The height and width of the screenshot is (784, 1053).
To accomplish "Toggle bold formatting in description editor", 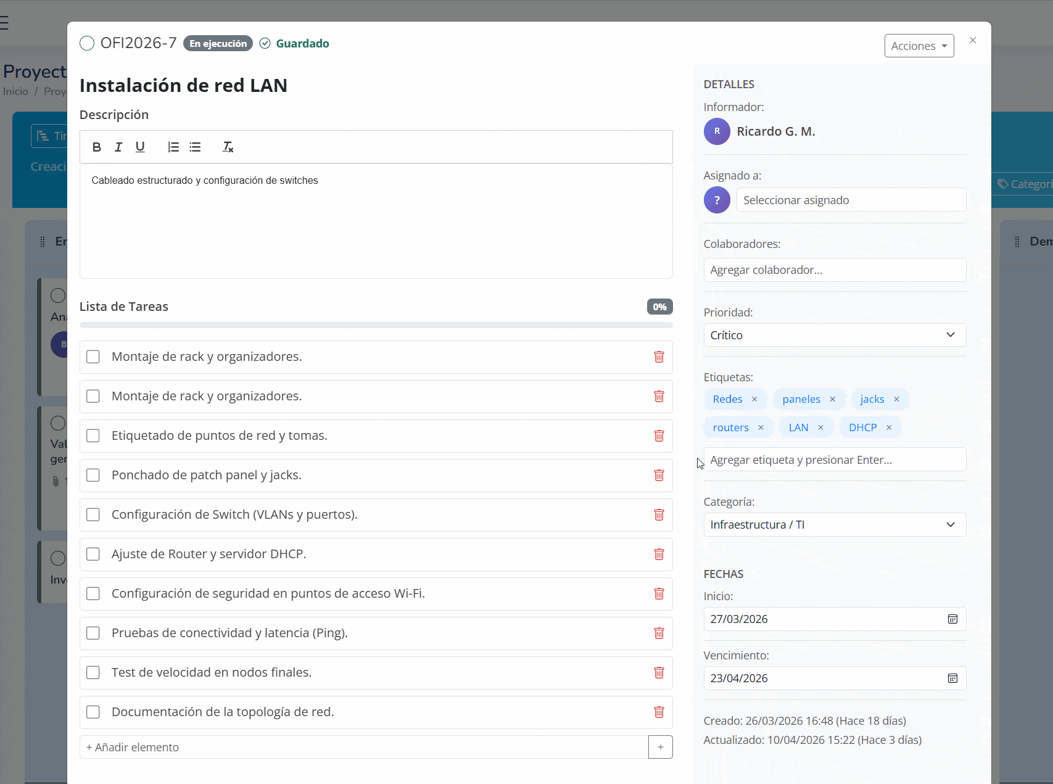I will click(97, 147).
